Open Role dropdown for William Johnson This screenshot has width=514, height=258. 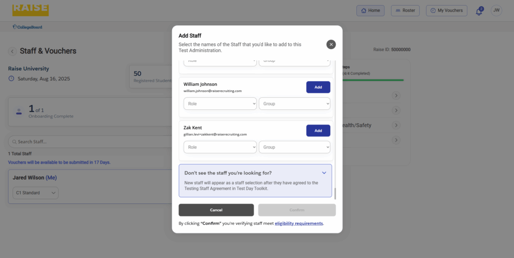220,104
